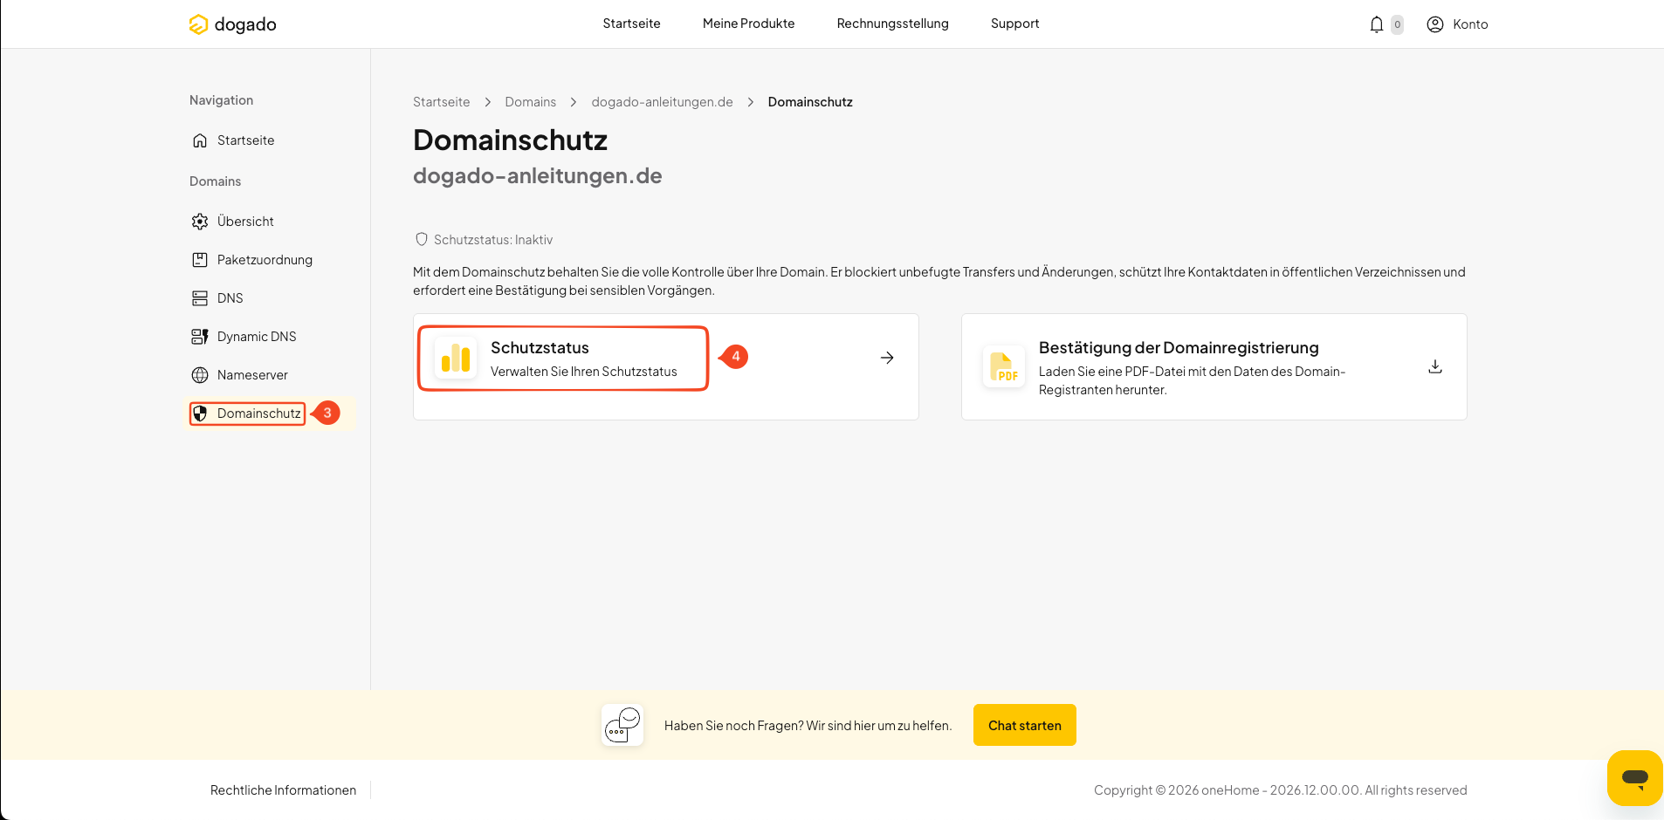The height and width of the screenshot is (820, 1664).
Task: Click the gear icon beside Übersicht
Action: coord(200,222)
